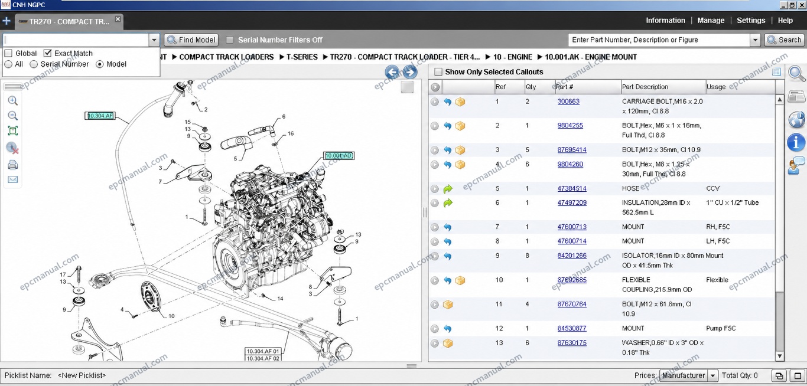Click the Find Model button
Viewport: 807px width, 386px height.
coord(191,40)
